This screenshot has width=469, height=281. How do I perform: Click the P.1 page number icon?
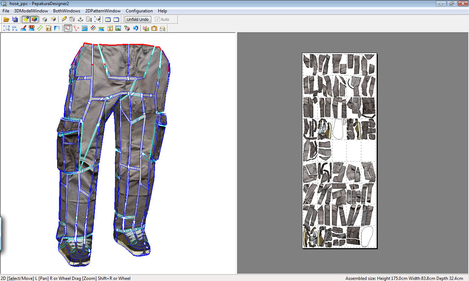48,28
